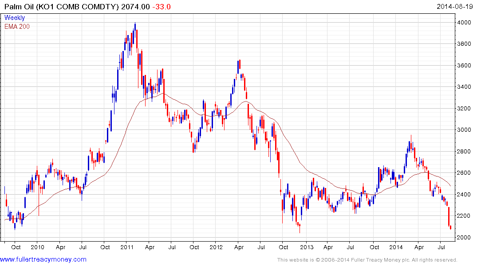Click the 2800 price axis label
Viewport: 477px width, 266px height.
pos(464,151)
